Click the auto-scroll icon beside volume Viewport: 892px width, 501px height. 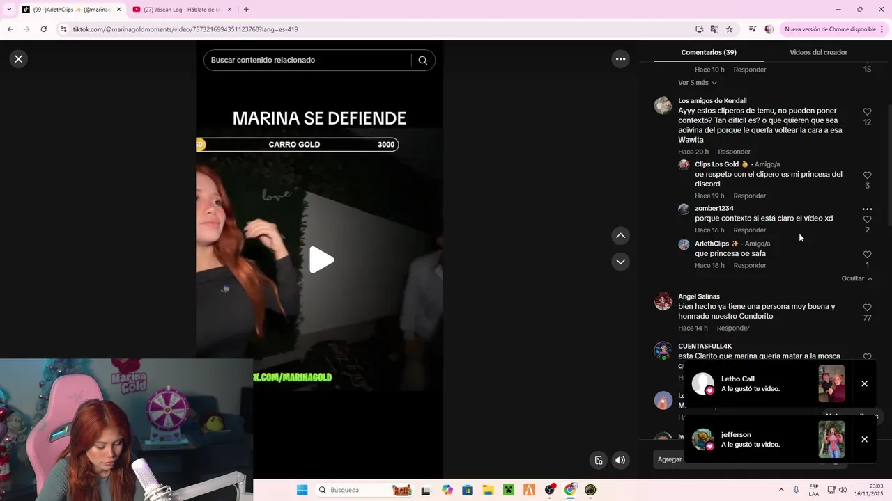[x=598, y=460]
